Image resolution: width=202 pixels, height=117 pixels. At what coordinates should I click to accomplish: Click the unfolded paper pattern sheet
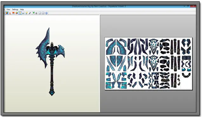148,64
